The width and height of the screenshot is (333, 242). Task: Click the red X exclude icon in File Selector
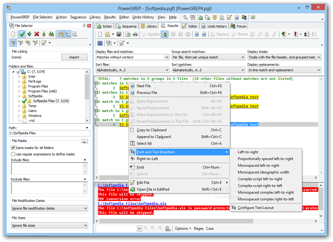37,34
